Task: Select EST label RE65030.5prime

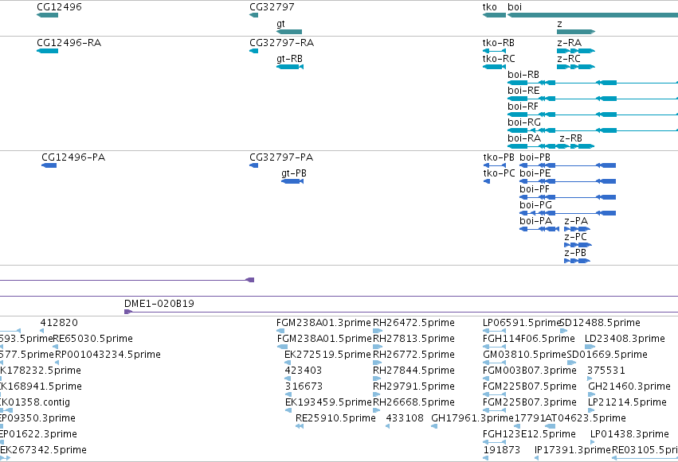Action: (x=92, y=339)
